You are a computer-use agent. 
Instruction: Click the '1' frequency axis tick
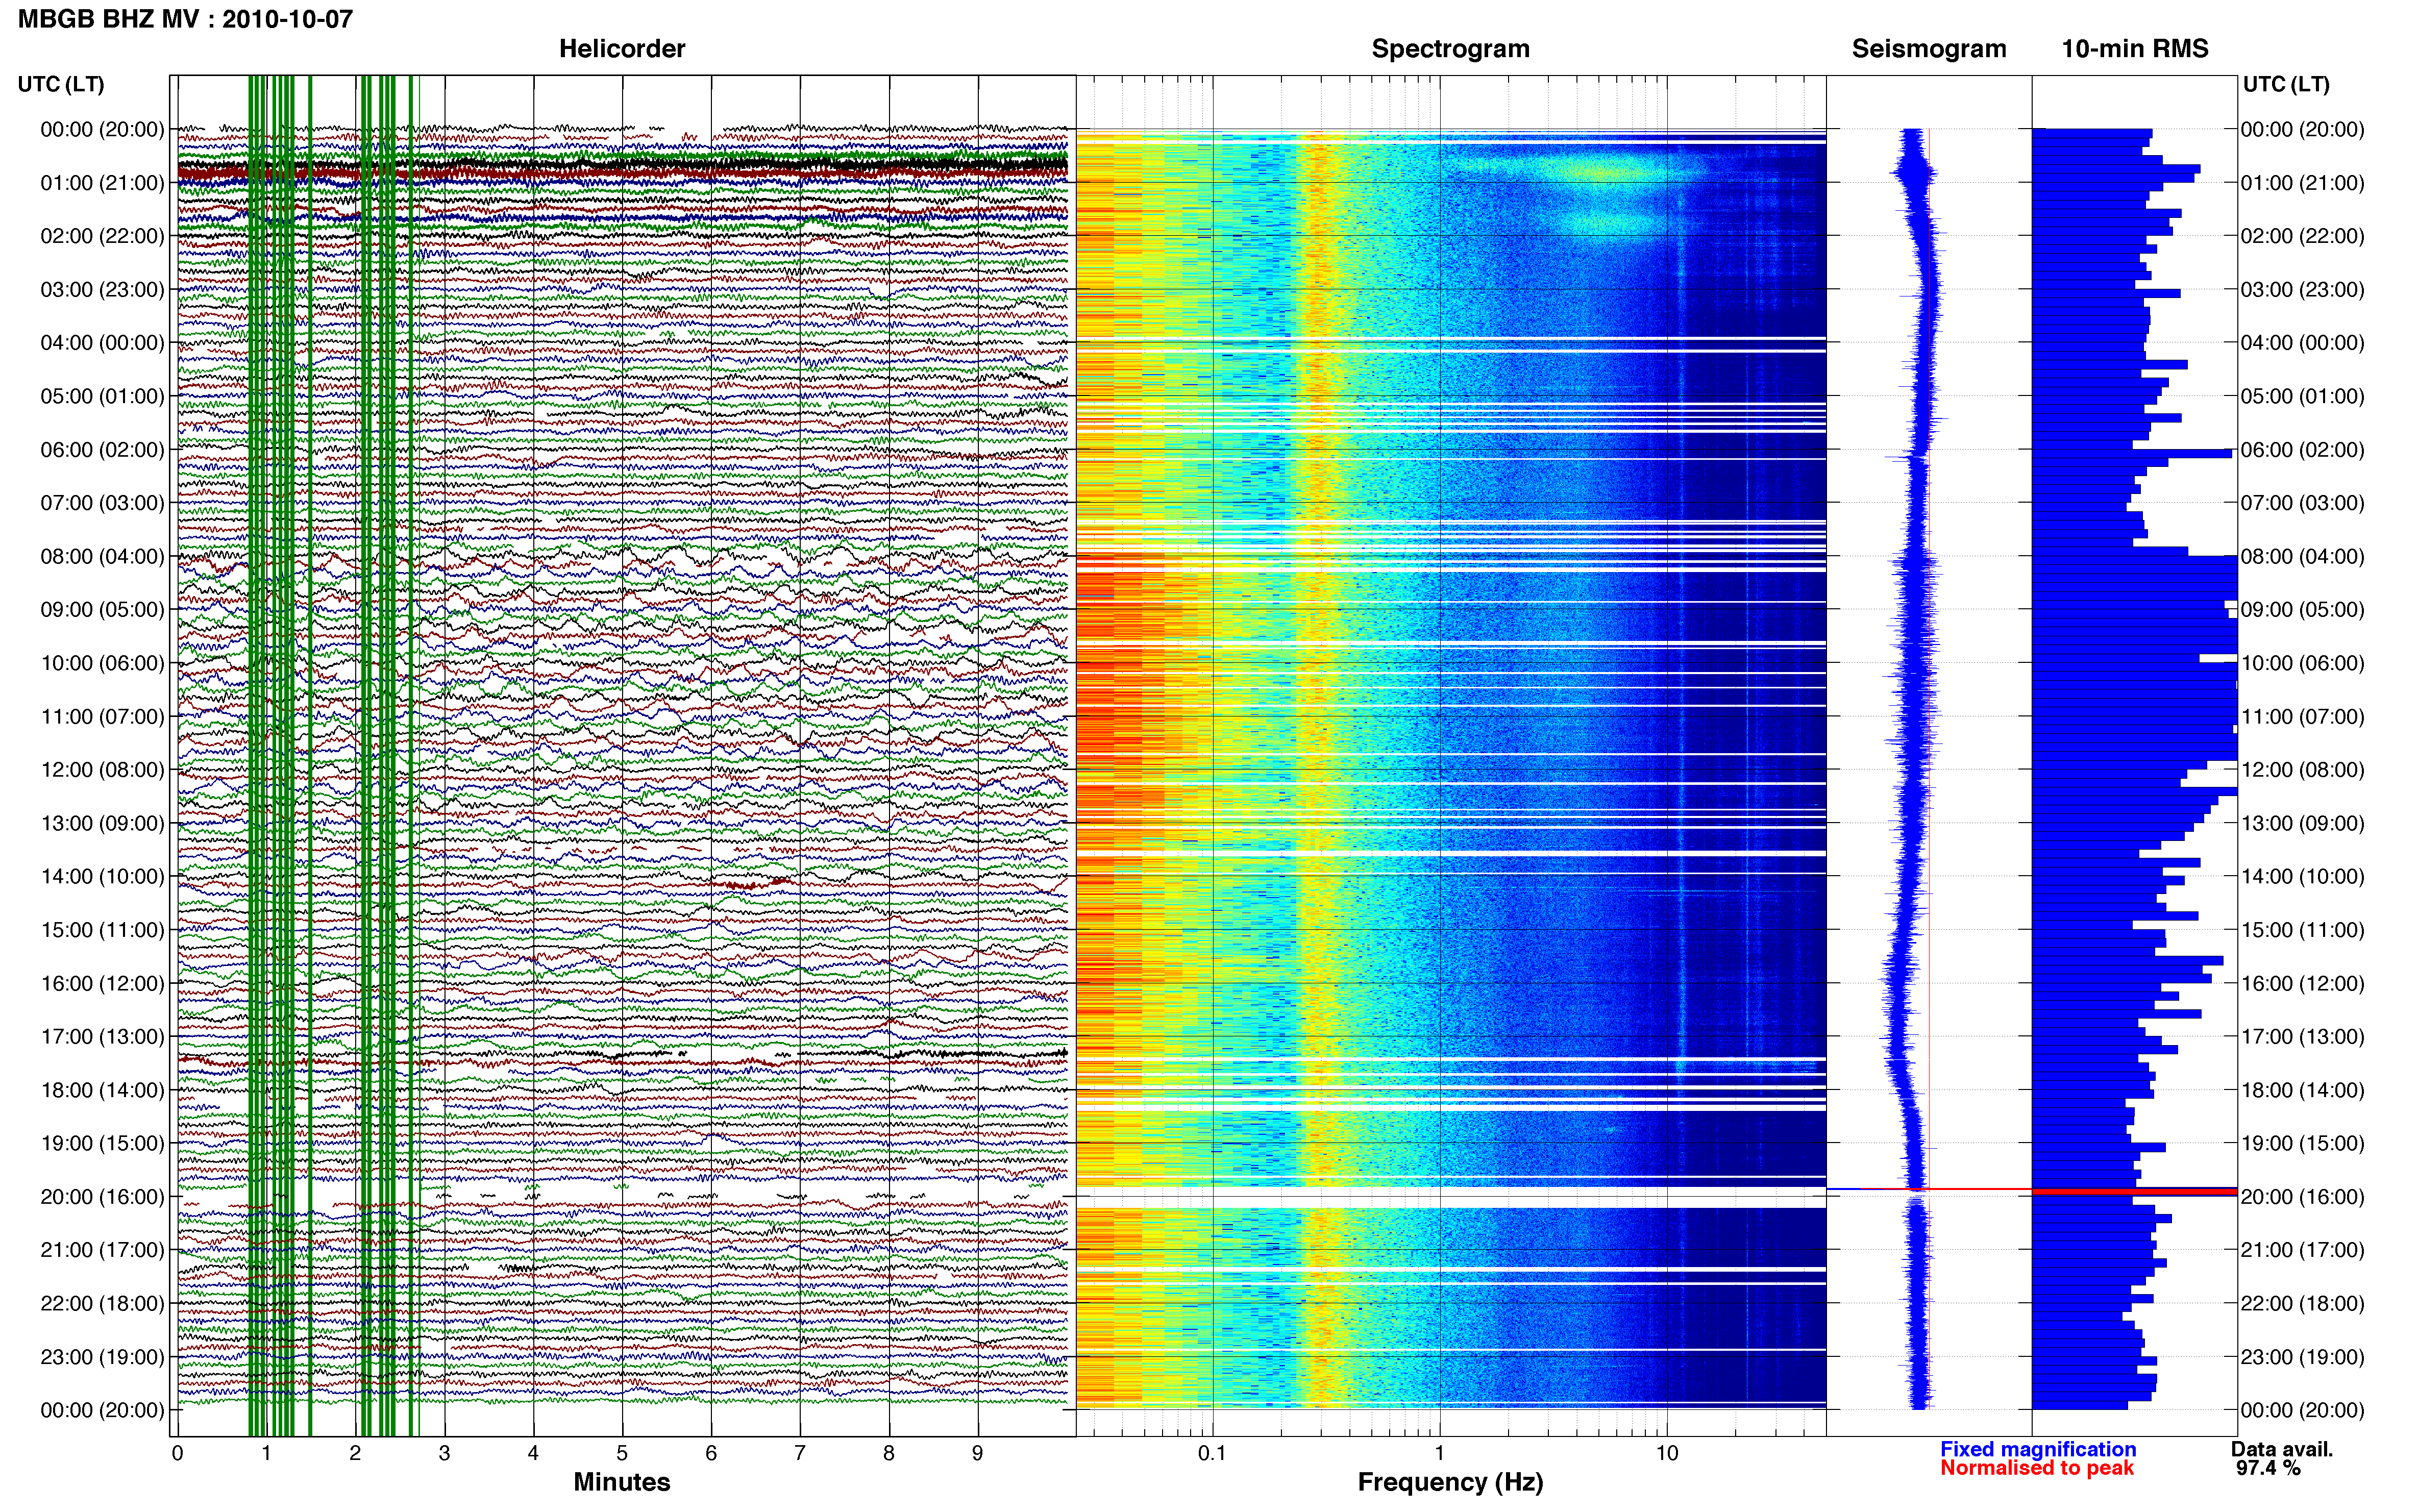click(x=1439, y=1454)
